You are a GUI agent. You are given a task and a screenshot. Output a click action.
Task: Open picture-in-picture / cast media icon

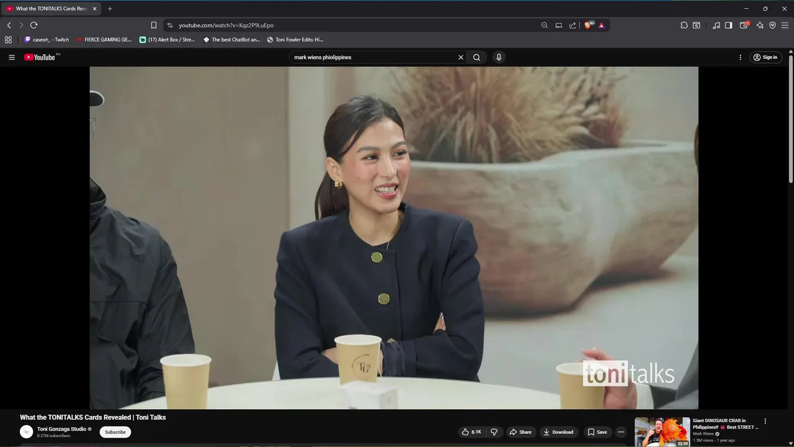tap(559, 25)
